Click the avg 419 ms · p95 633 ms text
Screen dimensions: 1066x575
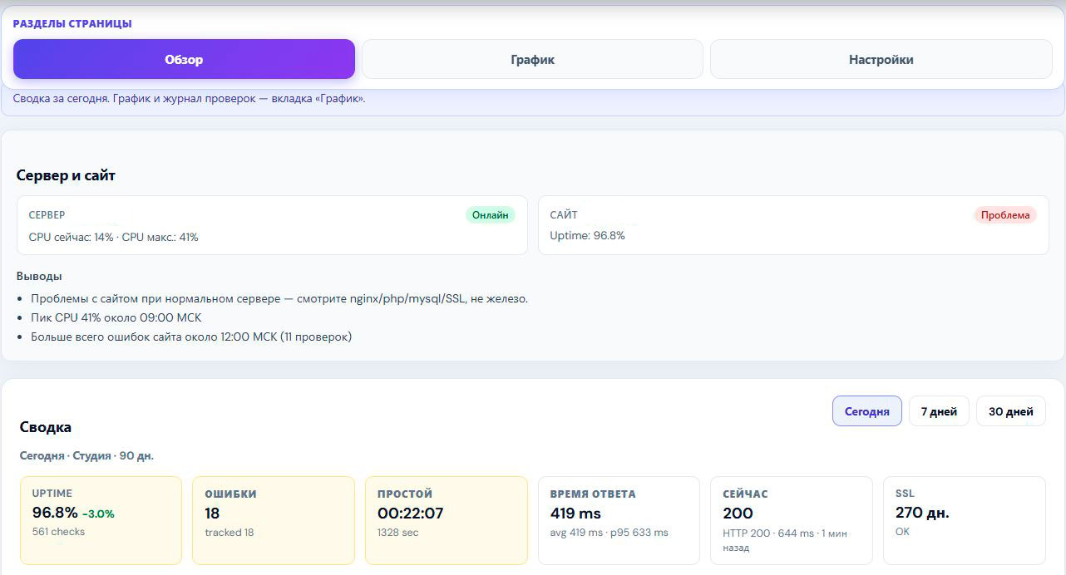coord(609,533)
